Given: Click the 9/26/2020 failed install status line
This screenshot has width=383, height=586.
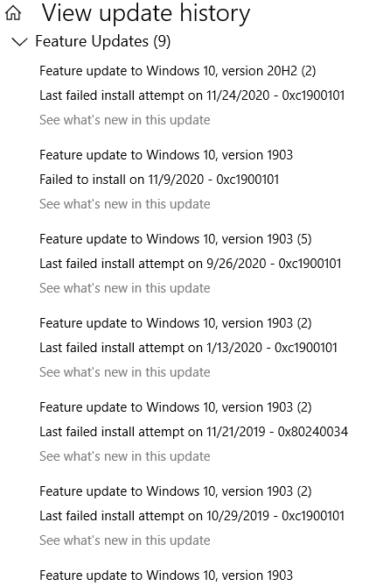Looking at the screenshot, I should coord(191,264).
